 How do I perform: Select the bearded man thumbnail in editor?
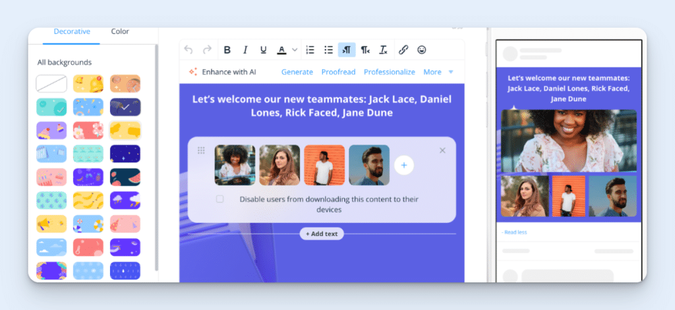point(369,165)
